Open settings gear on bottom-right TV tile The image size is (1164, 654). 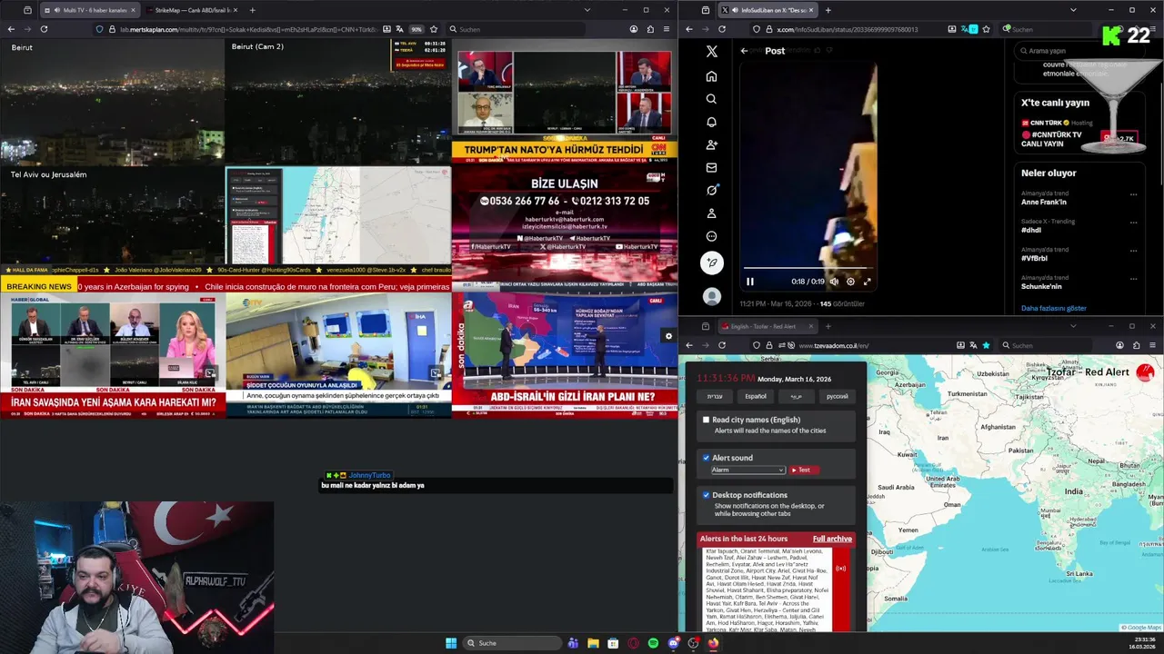coord(668,336)
